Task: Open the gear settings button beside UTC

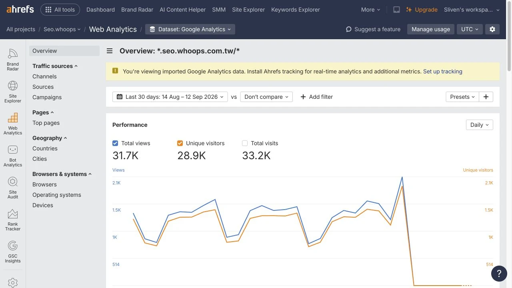Action: [x=492, y=29]
